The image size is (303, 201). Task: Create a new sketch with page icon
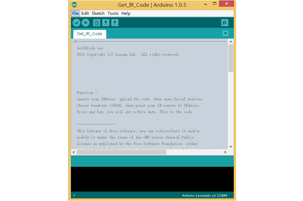tap(97, 23)
